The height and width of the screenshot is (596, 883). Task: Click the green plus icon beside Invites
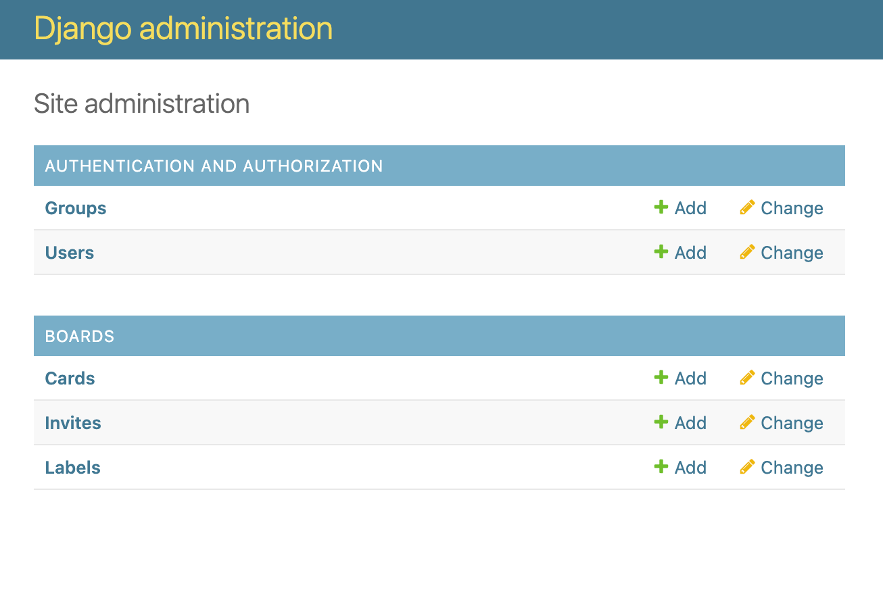(660, 422)
